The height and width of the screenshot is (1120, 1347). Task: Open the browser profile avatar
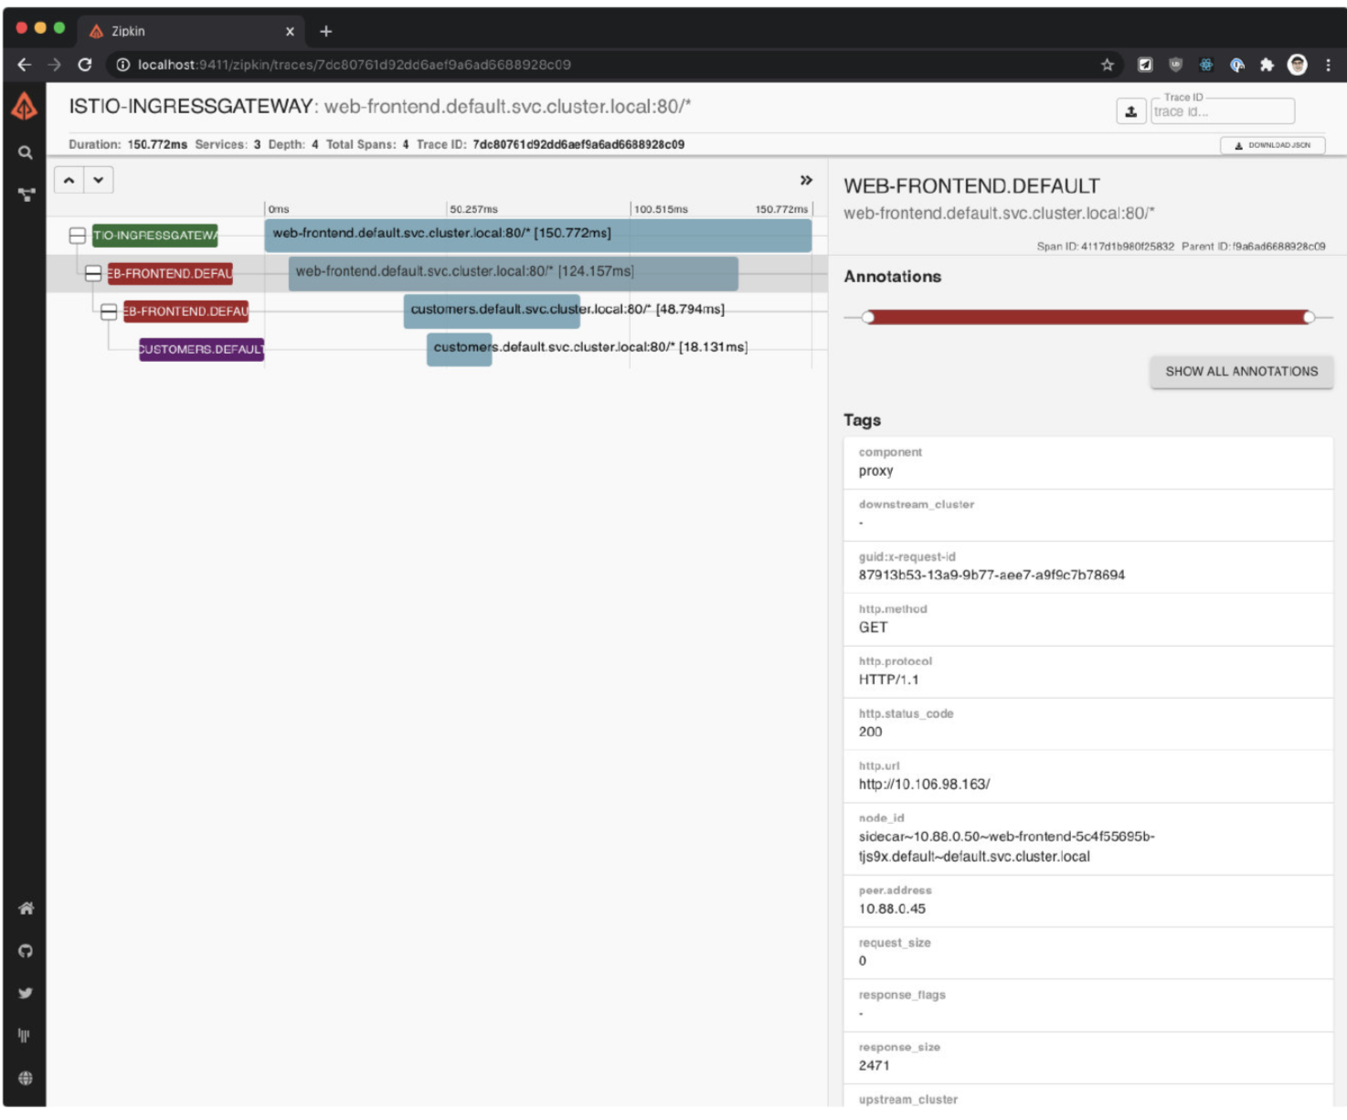(x=1297, y=65)
